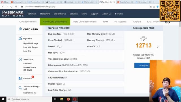Click the G3D Mark gauge icon
Screen dimensions: 181x102
pos(143,39)
